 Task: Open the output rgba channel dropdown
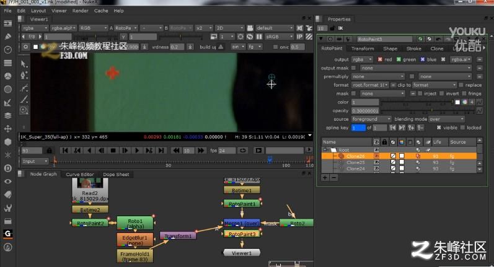click(x=362, y=59)
